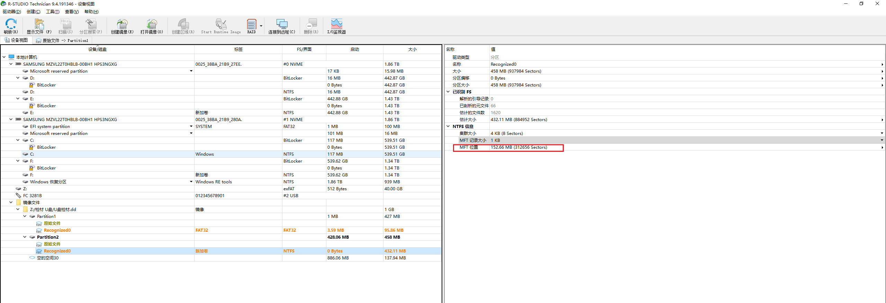Open 集群大小 value dropdown

(x=882, y=133)
